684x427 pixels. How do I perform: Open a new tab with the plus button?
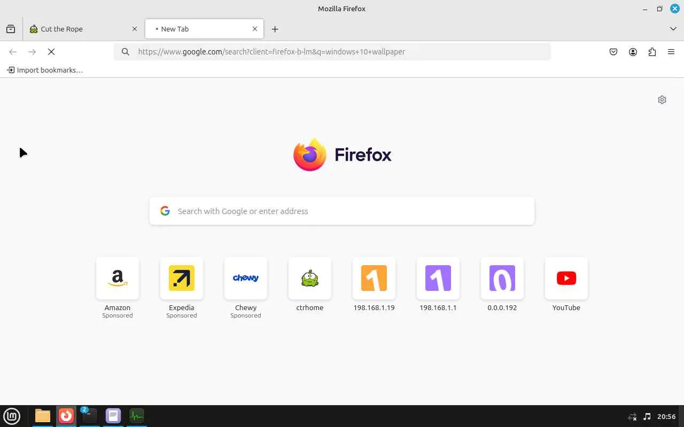coord(275,29)
